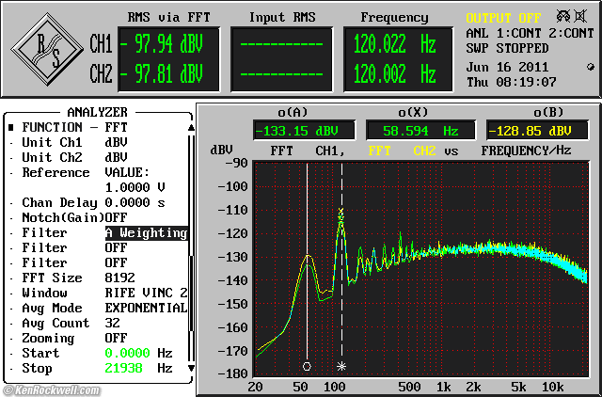This screenshot has width=602, height=397.
Task: Click the circle cursor marker below the graph
Action: (307, 366)
